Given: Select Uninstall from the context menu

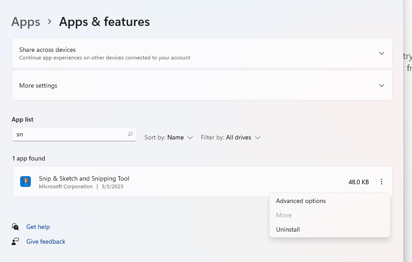Looking at the screenshot, I should (x=288, y=229).
